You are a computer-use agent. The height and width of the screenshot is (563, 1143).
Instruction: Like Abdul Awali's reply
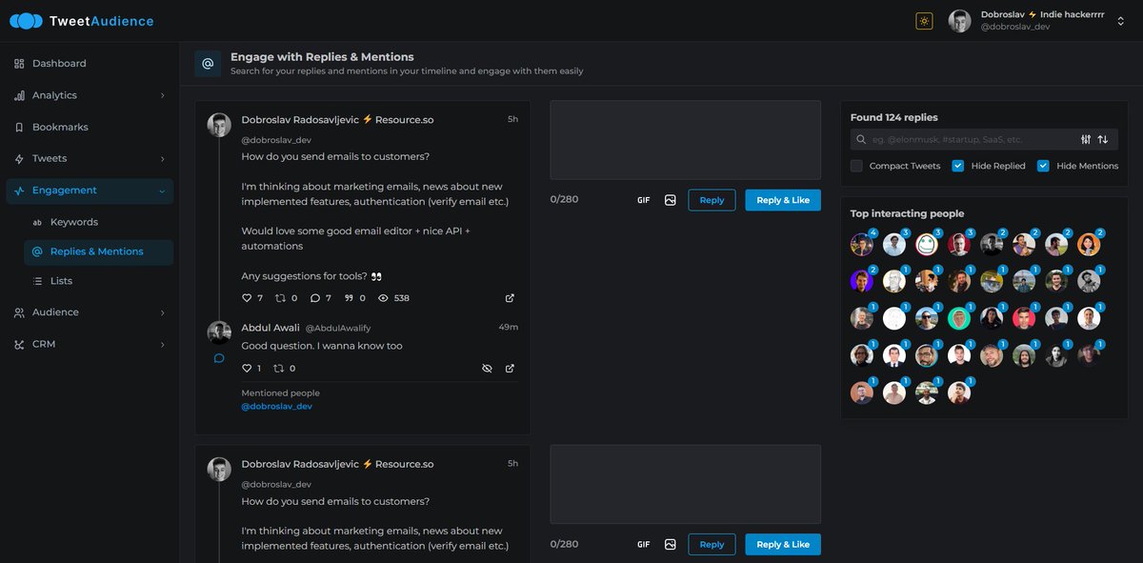[247, 368]
